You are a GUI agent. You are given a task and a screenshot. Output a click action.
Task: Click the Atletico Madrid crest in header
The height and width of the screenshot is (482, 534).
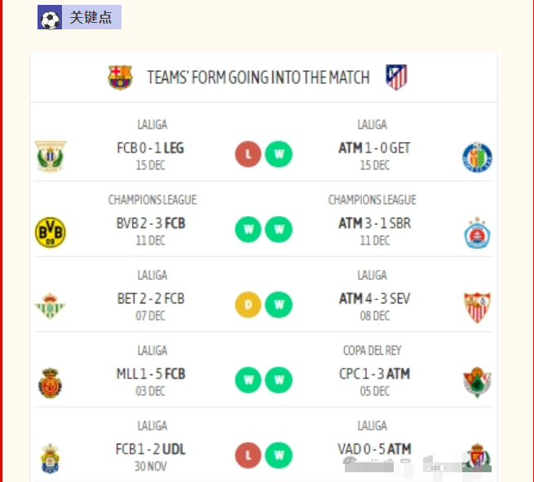click(x=396, y=77)
